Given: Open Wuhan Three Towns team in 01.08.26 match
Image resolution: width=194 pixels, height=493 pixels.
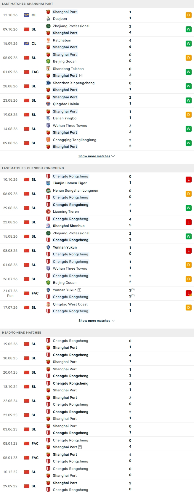Looking at the screenshot, I should point(70,268).
